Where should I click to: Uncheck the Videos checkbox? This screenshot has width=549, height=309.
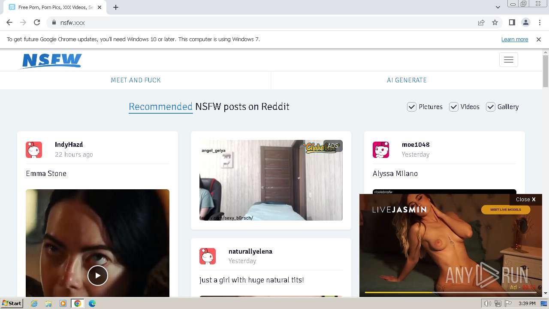[454, 107]
